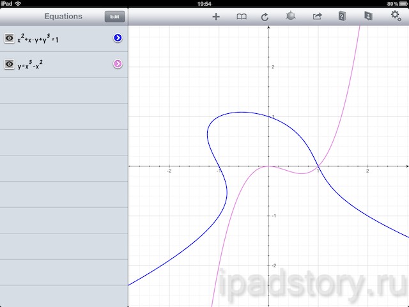
Task: Tap the spiky sphere icon in toolbar
Action: (x=291, y=16)
